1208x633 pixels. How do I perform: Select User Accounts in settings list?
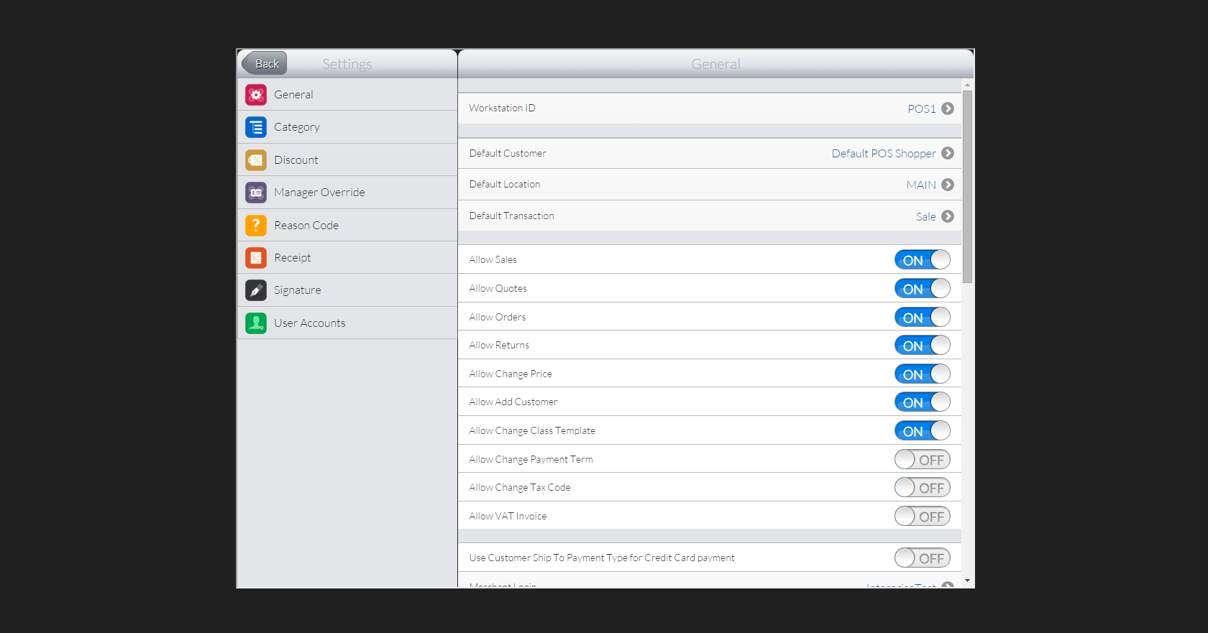click(309, 323)
